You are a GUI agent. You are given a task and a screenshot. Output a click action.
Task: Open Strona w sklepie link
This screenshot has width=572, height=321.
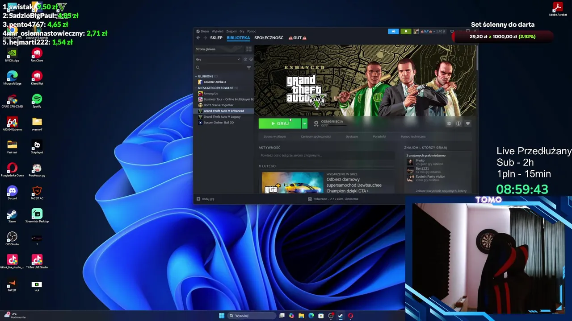[x=274, y=136]
